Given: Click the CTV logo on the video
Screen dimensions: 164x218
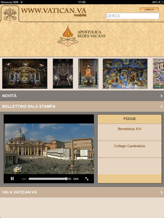Looking at the screenshot, I should (x=17, y=169).
